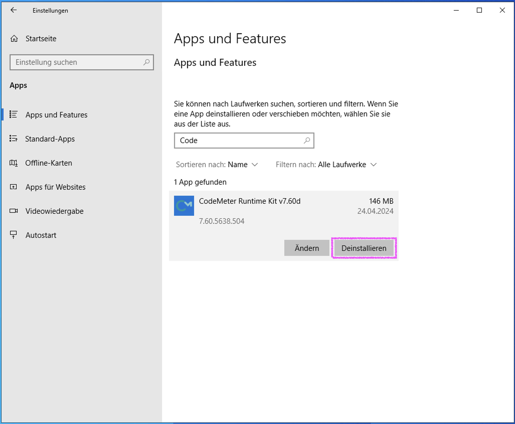Maximize the Einstellungen window
Screen dimensions: 515x424
coord(479,10)
